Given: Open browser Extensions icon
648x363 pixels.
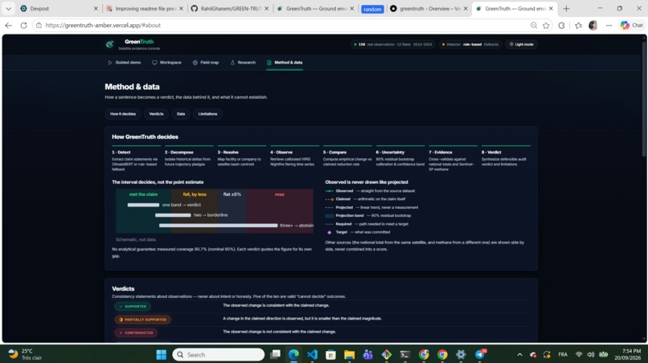Looking at the screenshot, I should tap(561, 25).
